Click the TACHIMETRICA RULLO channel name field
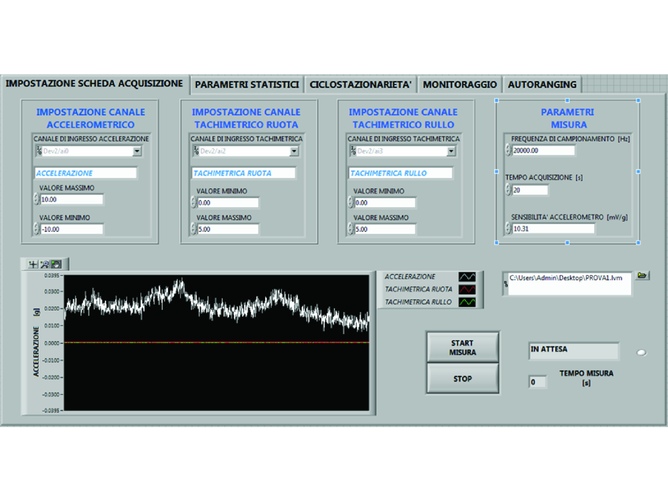This screenshot has height=501, width=668. tap(401, 173)
